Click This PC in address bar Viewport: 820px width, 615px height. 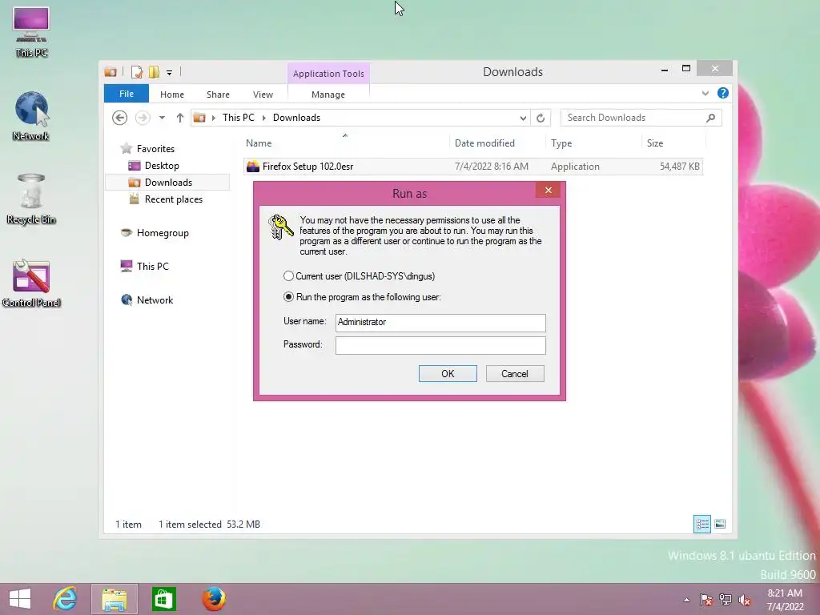tap(239, 118)
